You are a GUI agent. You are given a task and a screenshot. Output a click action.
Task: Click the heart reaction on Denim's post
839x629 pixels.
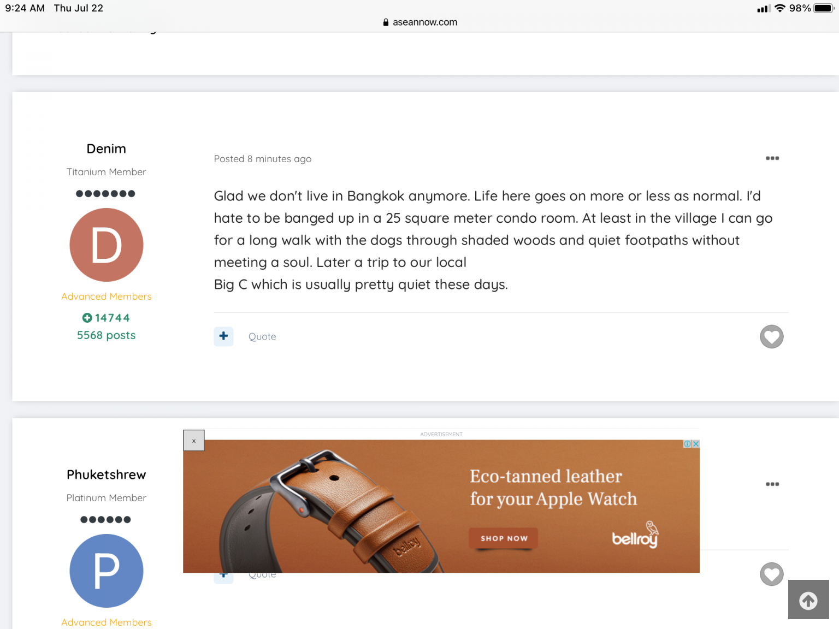tap(771, 336)
